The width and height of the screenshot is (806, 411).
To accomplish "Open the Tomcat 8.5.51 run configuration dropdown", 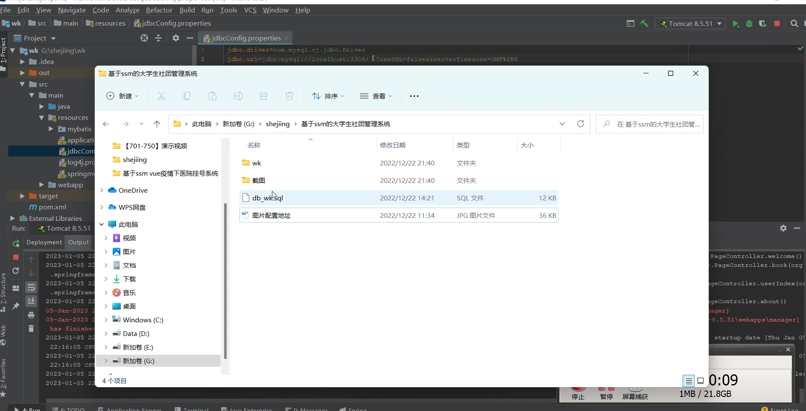I will point(690,24).
